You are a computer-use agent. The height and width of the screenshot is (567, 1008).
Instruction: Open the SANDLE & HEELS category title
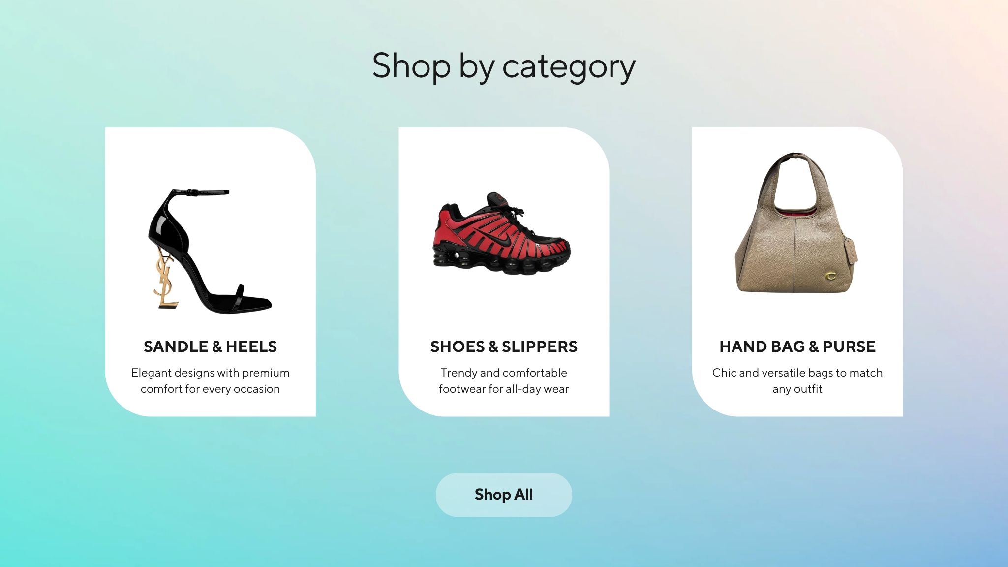tap(210, 346)
